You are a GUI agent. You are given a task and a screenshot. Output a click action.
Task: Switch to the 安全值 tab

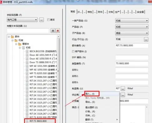(x=140, y=12)
